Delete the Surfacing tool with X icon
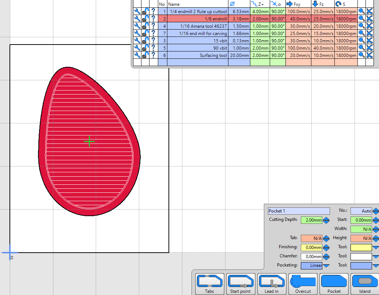This screenshot has height=295, width=379. 369,55
